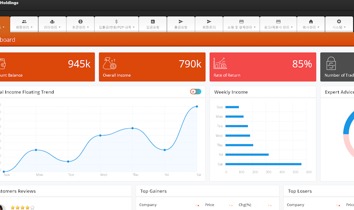Click the four-star customer review rating

pyautogui.click(x=22, y=207)
